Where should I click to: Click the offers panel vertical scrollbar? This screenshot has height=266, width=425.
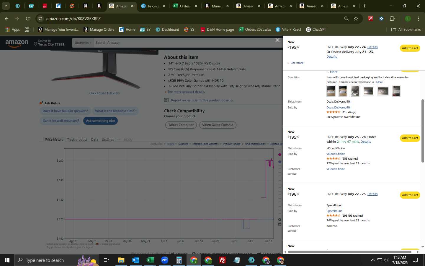(423, 131)
